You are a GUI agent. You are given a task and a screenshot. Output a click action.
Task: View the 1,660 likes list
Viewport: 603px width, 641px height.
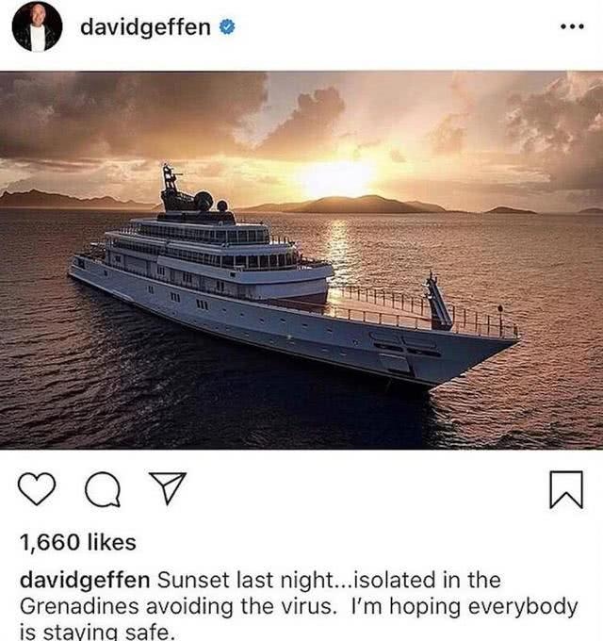point(77,542)
